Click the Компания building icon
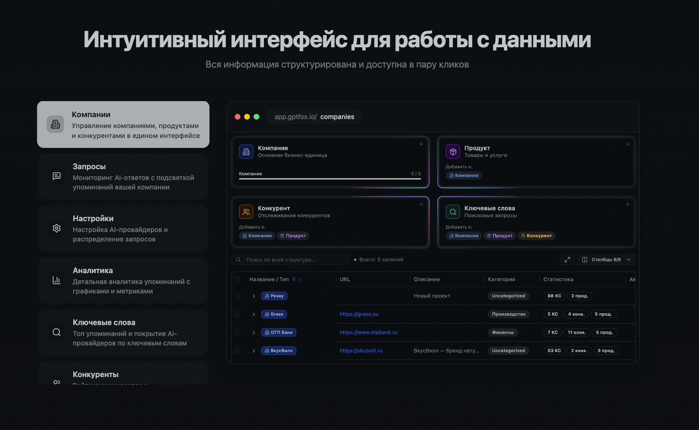 [x=247, y=151]
